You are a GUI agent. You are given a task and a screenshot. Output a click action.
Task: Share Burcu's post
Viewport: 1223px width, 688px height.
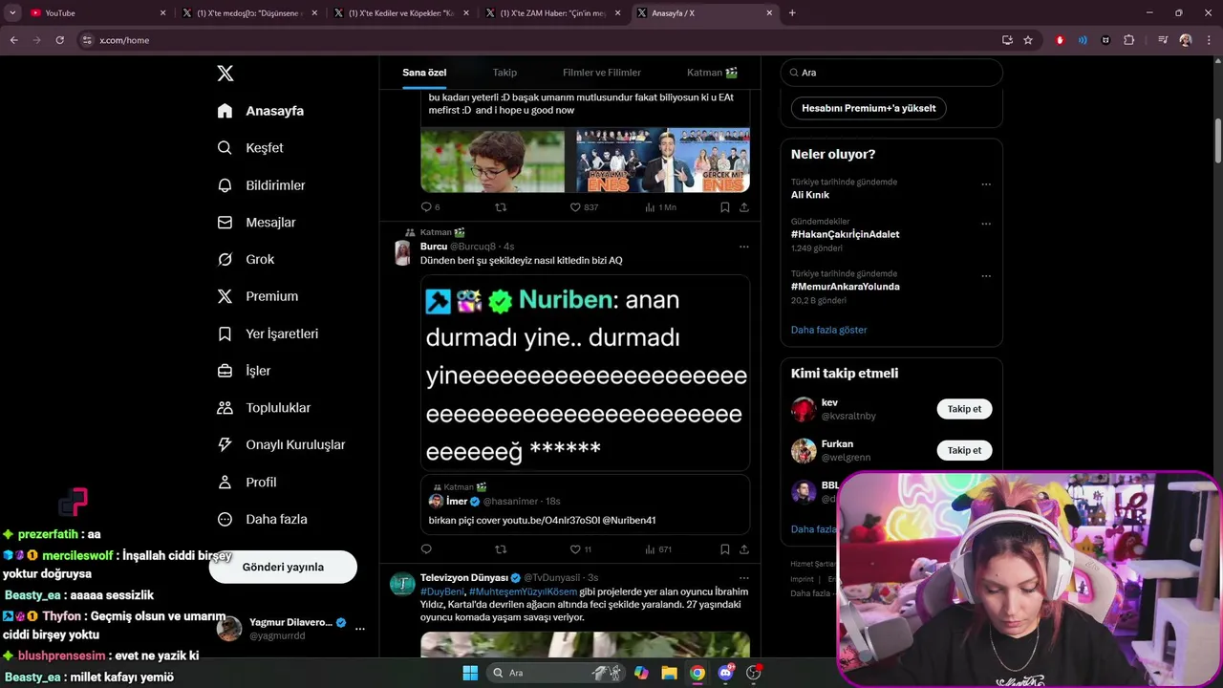(743, 549)
